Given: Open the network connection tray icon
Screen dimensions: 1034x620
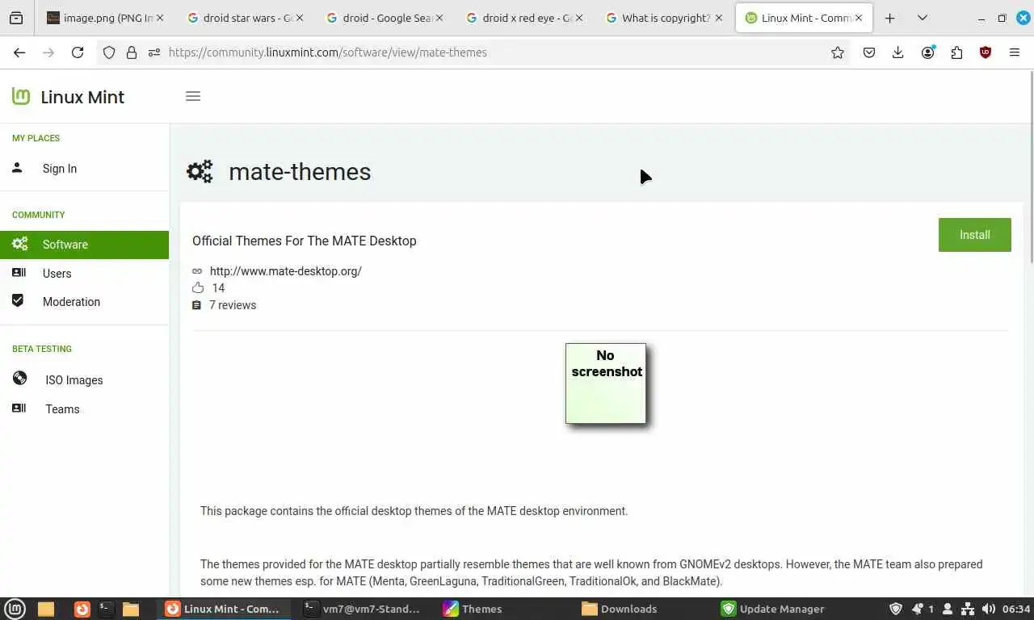Looking at the screenshot, I should coord(968,609).
